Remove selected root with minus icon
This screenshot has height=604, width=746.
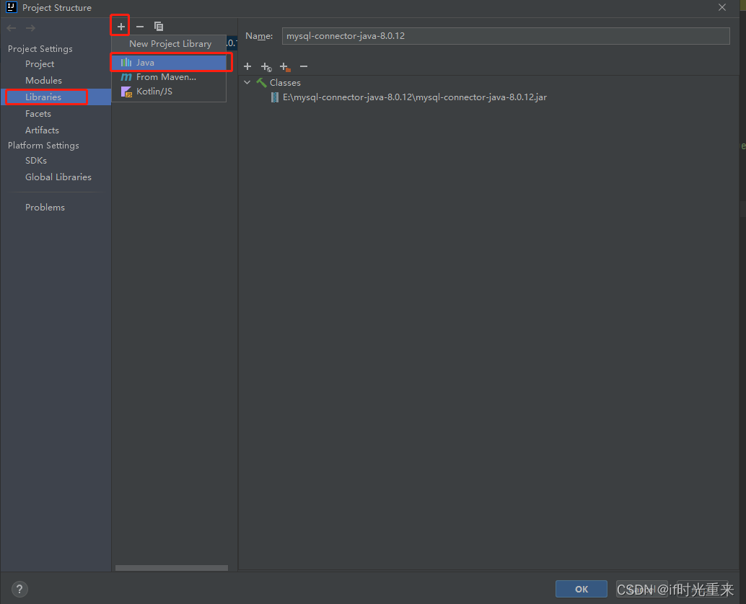coord(304,66)
